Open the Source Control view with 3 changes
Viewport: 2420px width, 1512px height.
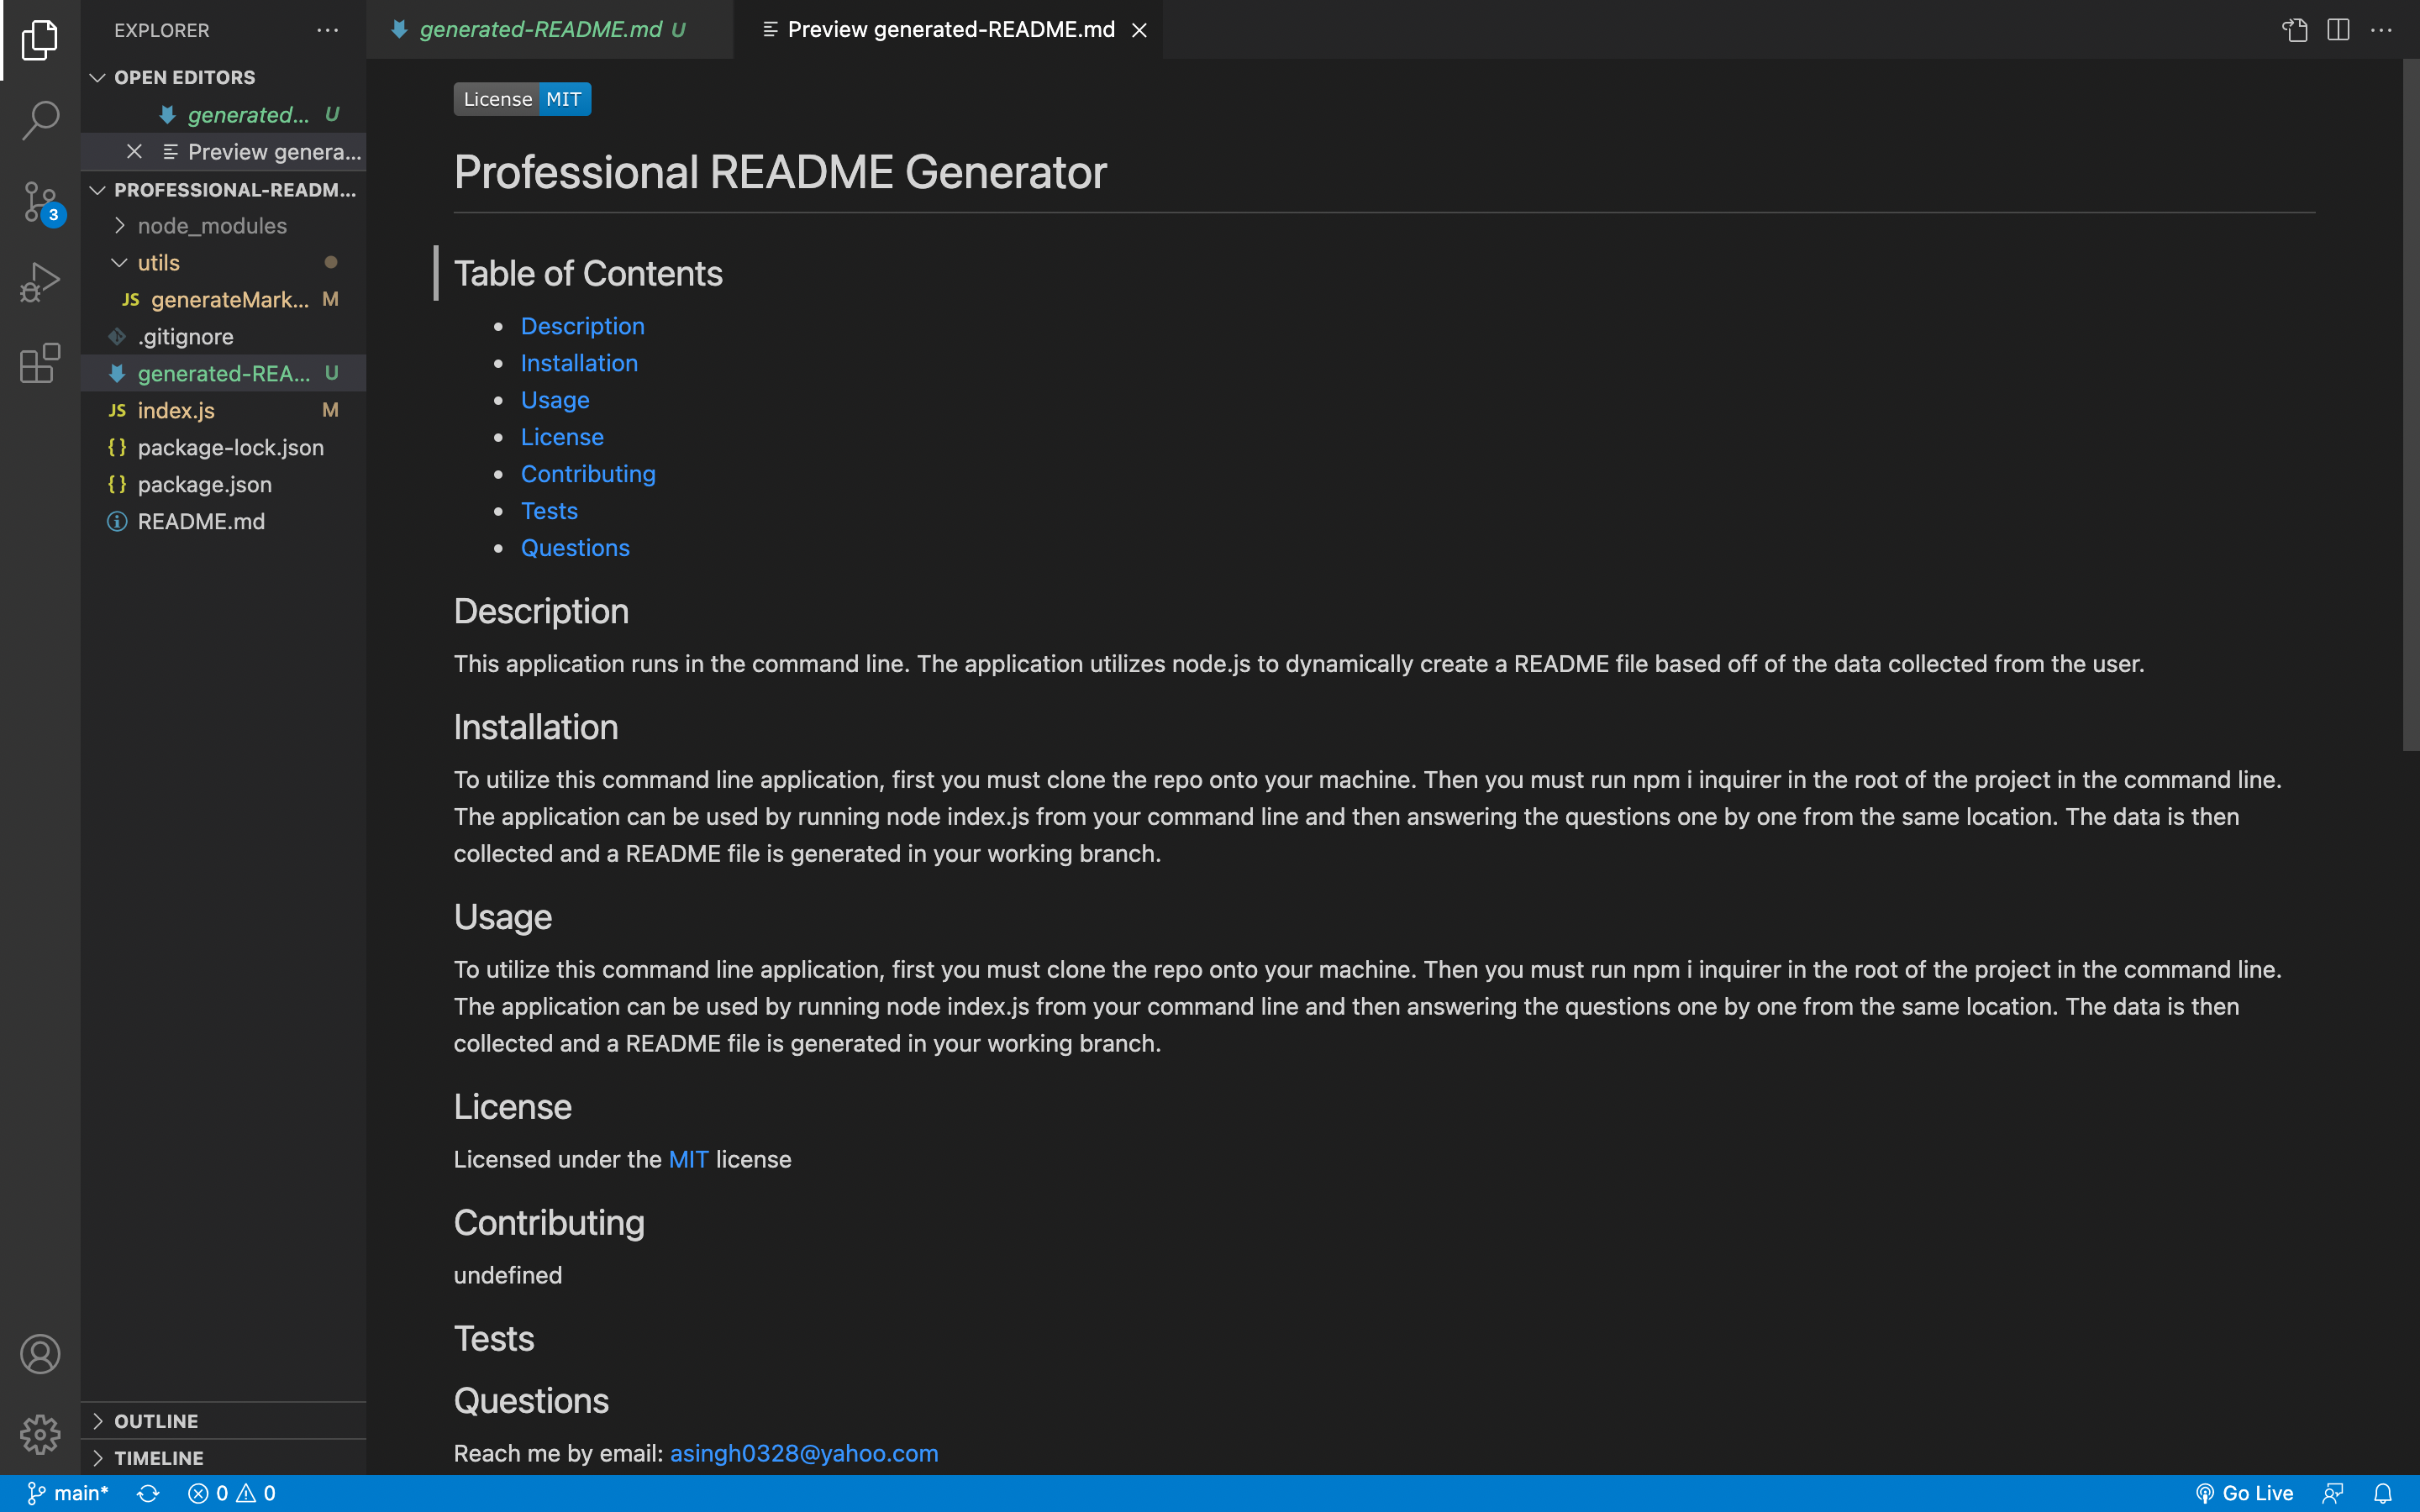click(40, 200)
